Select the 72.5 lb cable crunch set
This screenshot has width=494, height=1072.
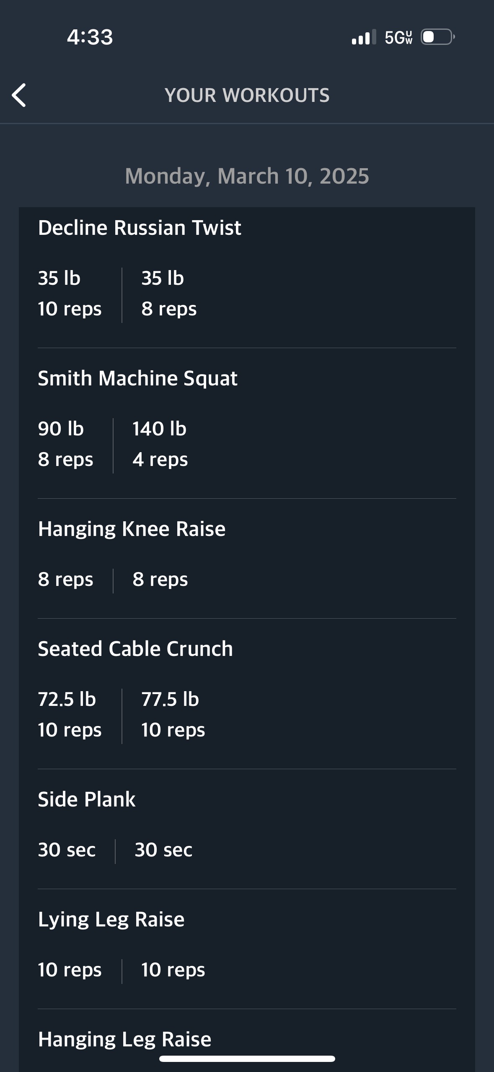[x=70, y=715]
